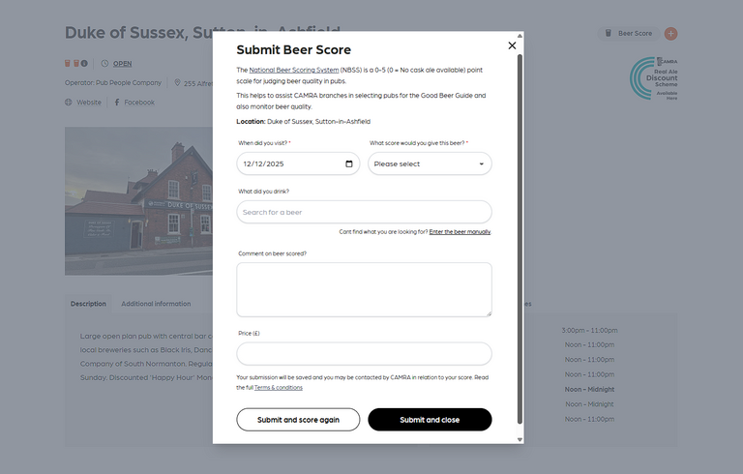This screenshot has height=474, width=743.
Task: Click the Beer Score button in header
Action: tap(629, 33)
